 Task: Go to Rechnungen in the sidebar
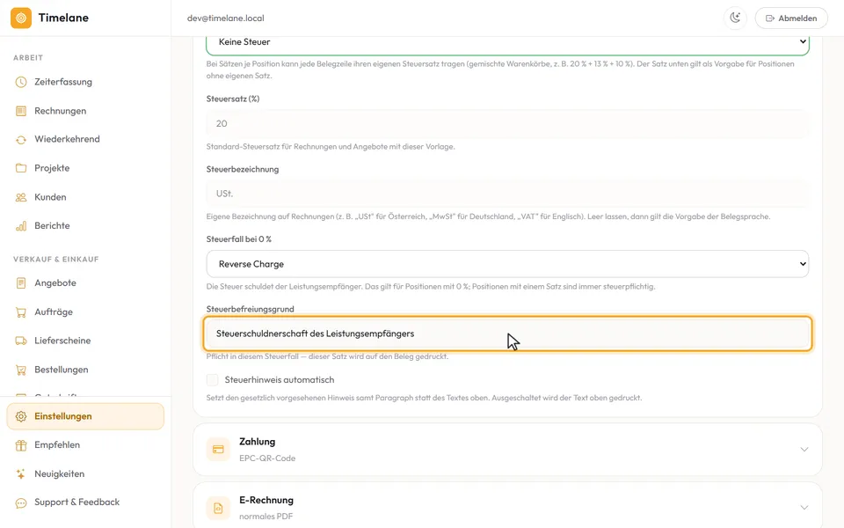(85, 111)
